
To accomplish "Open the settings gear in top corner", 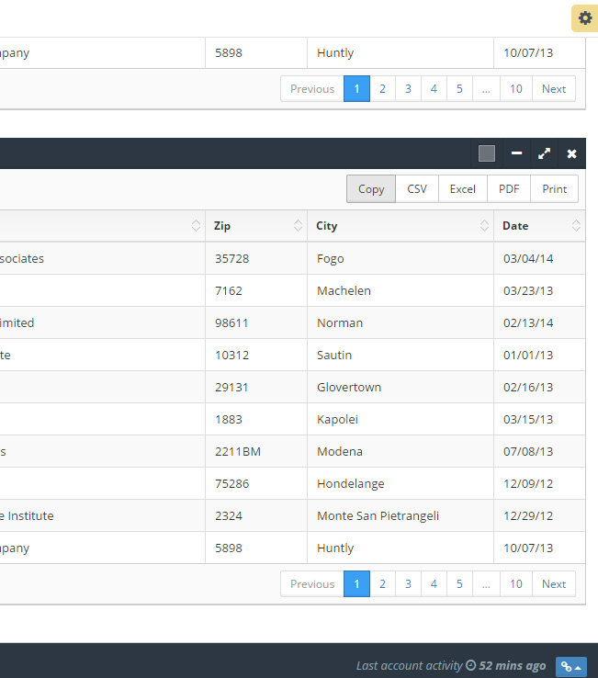I will (584, 18).
